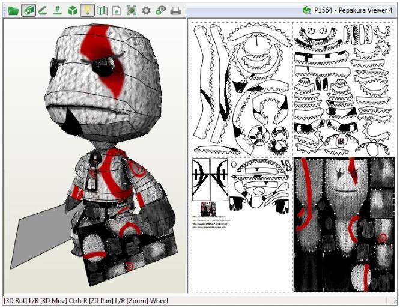
Task: Click the green arrow icon beside P1564
Action: coord(307,10)
